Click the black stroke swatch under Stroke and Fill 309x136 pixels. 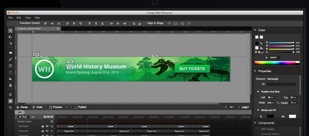click(270, 116)
